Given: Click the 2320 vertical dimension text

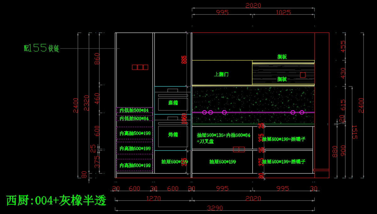Looking at the screenshot, I should click(x=86, y=103).
